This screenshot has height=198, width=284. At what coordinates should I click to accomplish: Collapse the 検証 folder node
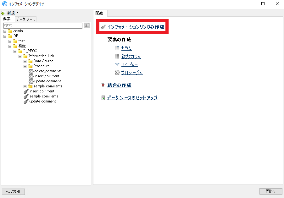[10, 46]
